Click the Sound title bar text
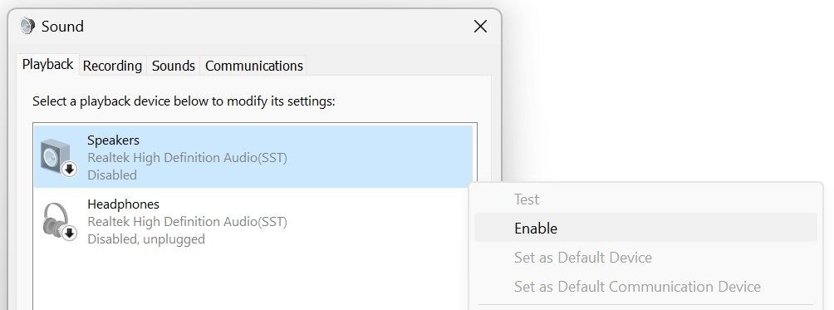The image size is (834, 310). [63, 26]
